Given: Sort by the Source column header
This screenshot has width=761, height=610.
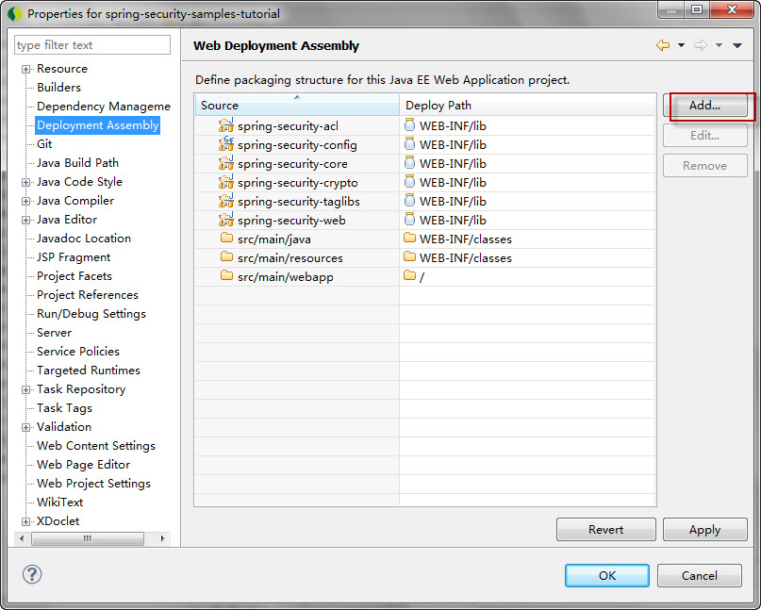Looking at the screenshot, I should point(297,105).
